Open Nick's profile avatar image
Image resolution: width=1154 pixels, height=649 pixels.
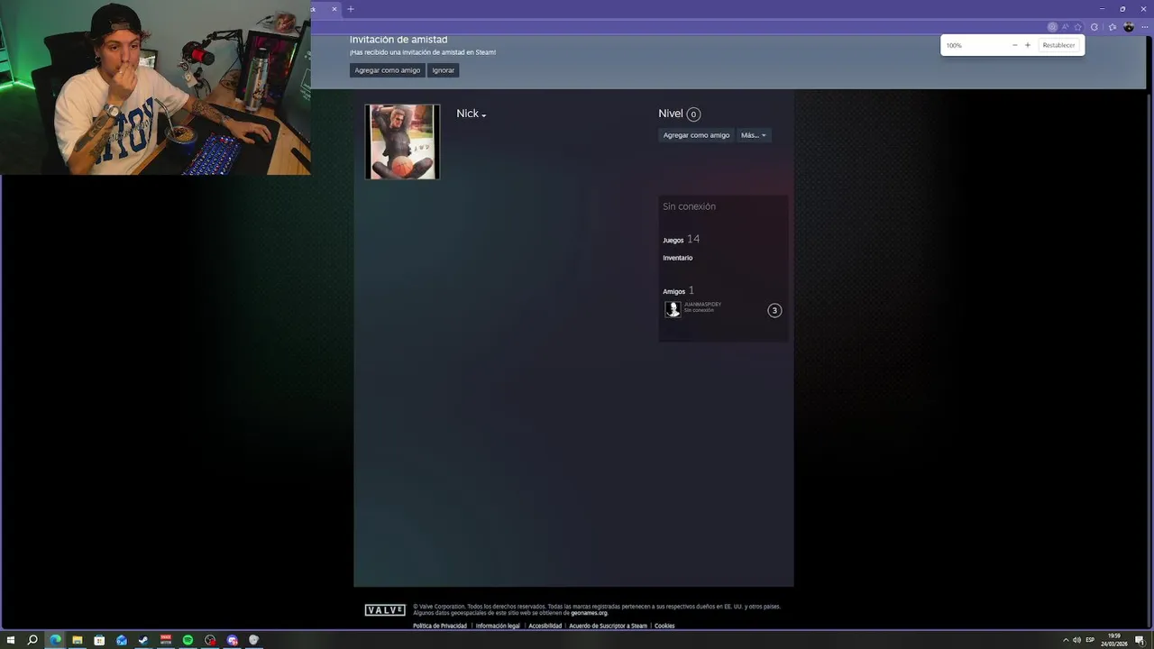click(402, 142)
